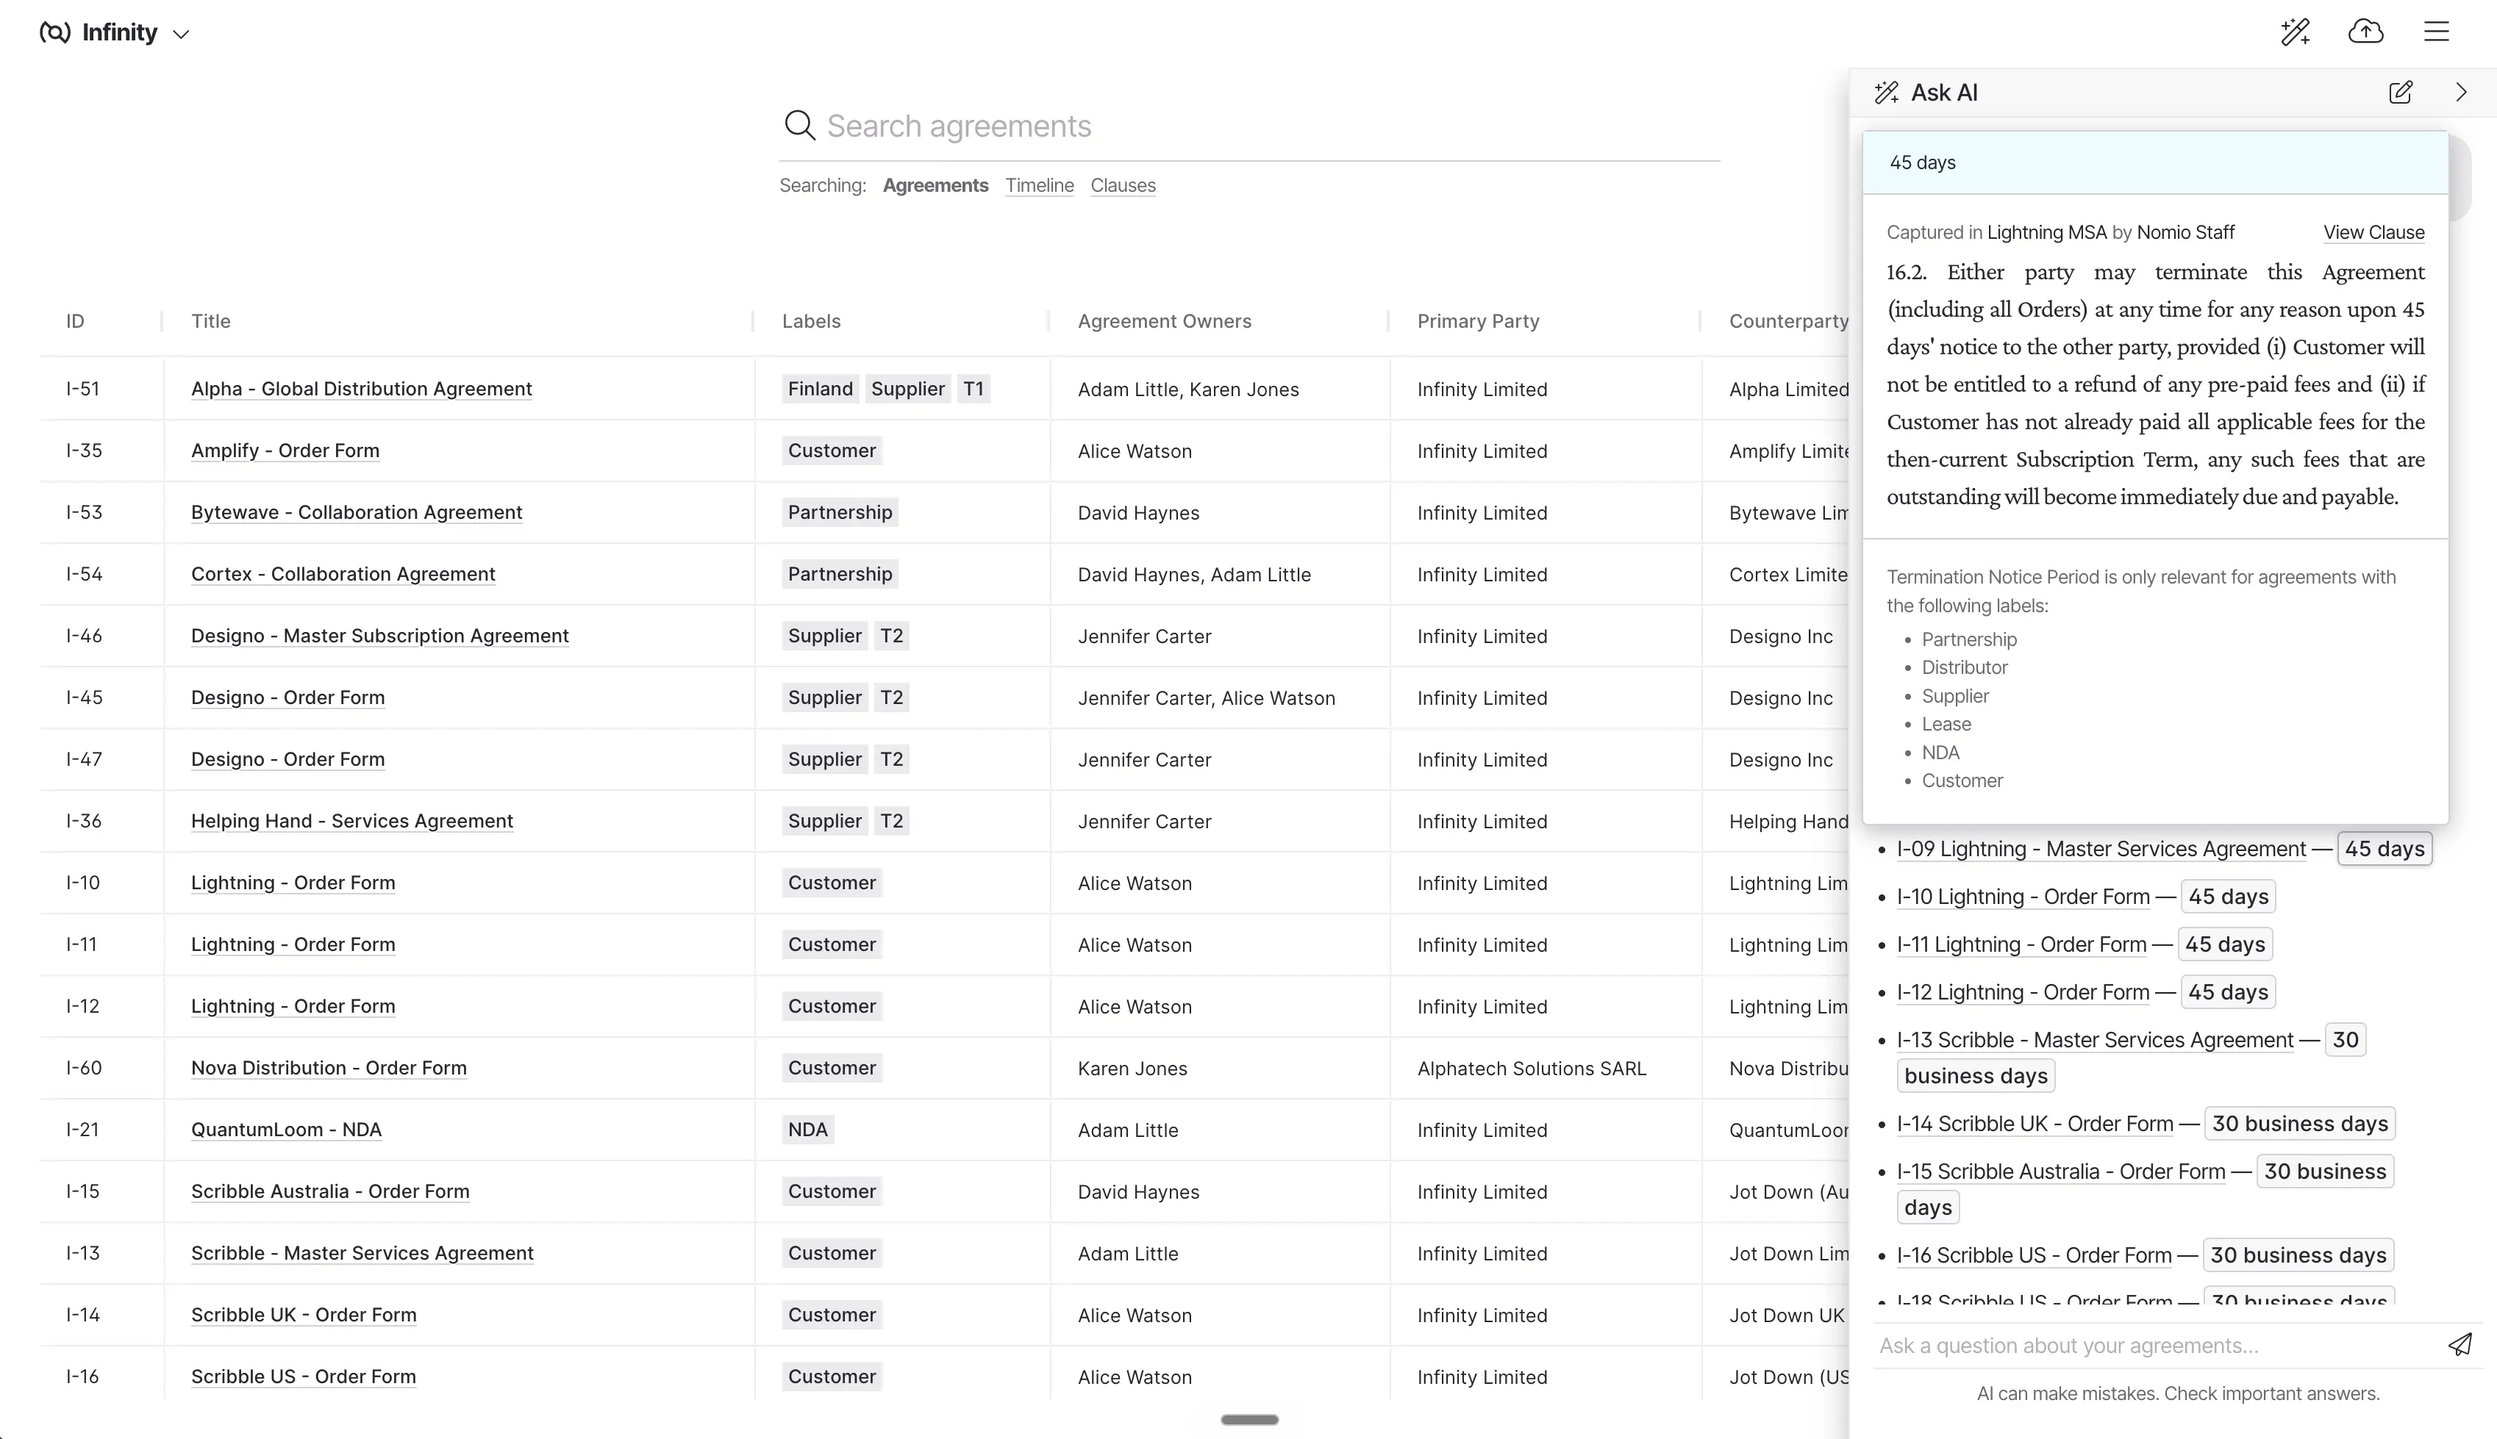Click the Infinity logo icon
The height and width of the screenshot is (1439, 2497).
coord(54,32)
